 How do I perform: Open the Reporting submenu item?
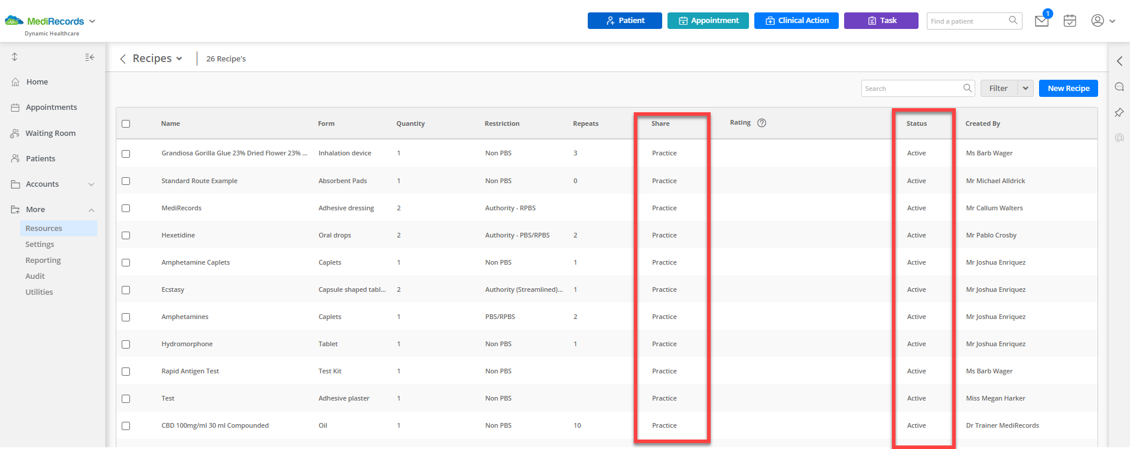(x=43, y=261)
